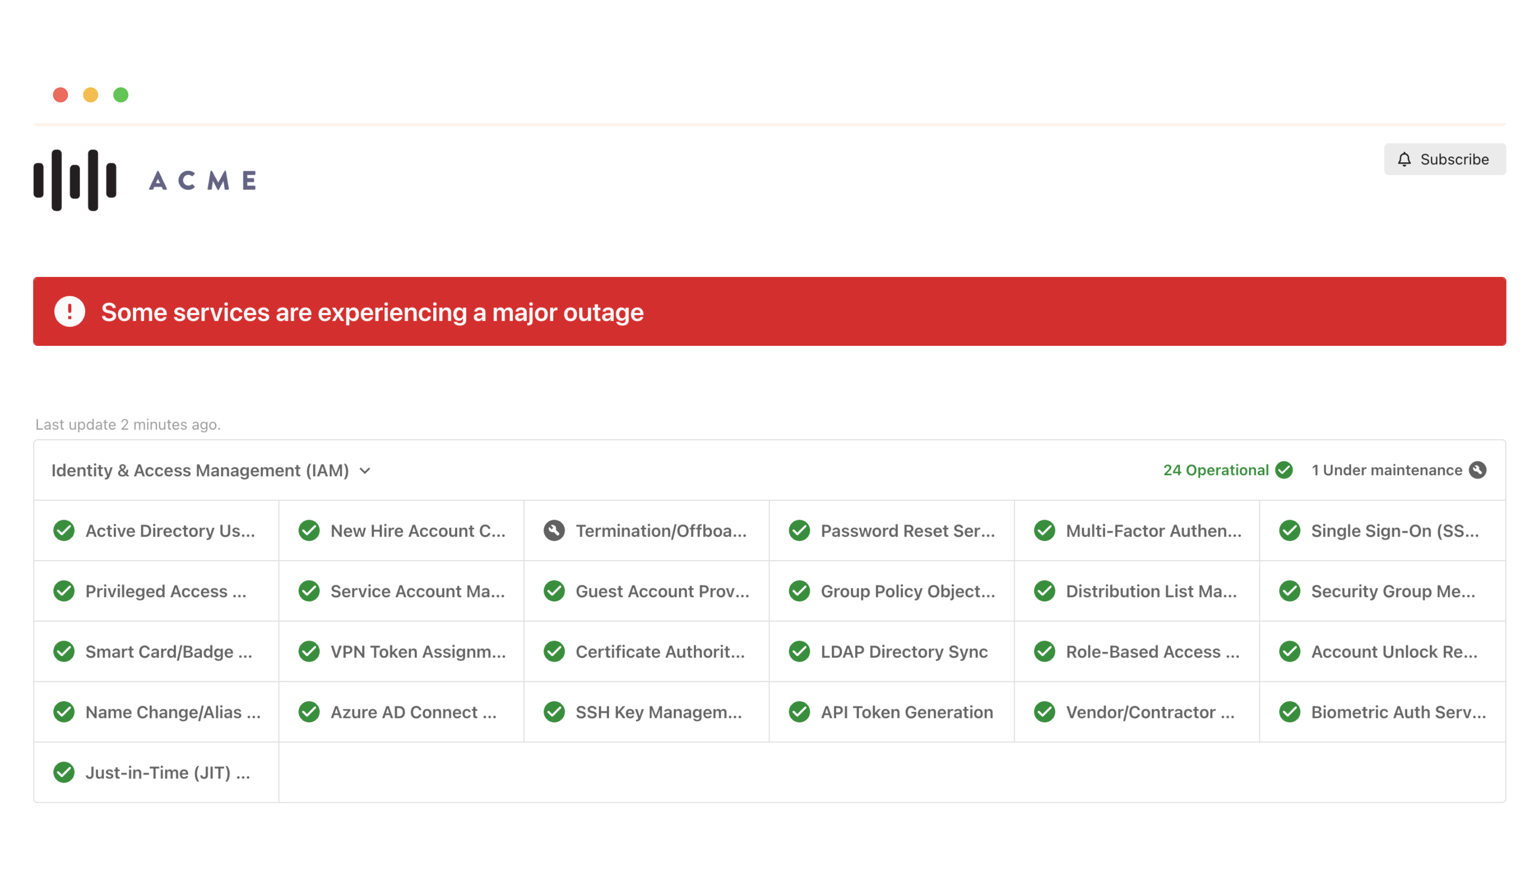Click the green check for Active Directory
The width and height of the screenshot is (1539, 885).
pos(64,531)
